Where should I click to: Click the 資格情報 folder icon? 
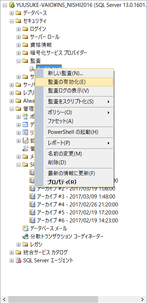coord(25,45)
